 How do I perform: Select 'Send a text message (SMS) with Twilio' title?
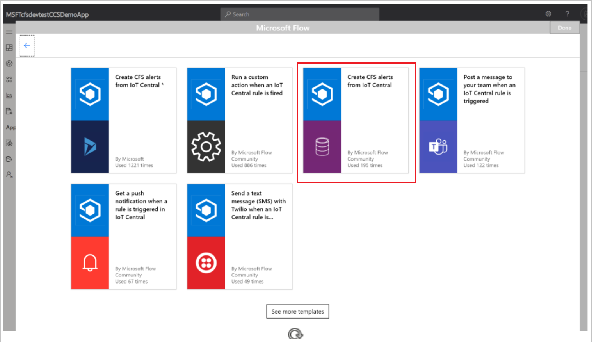pyautogui.click(x=258, y=205)
